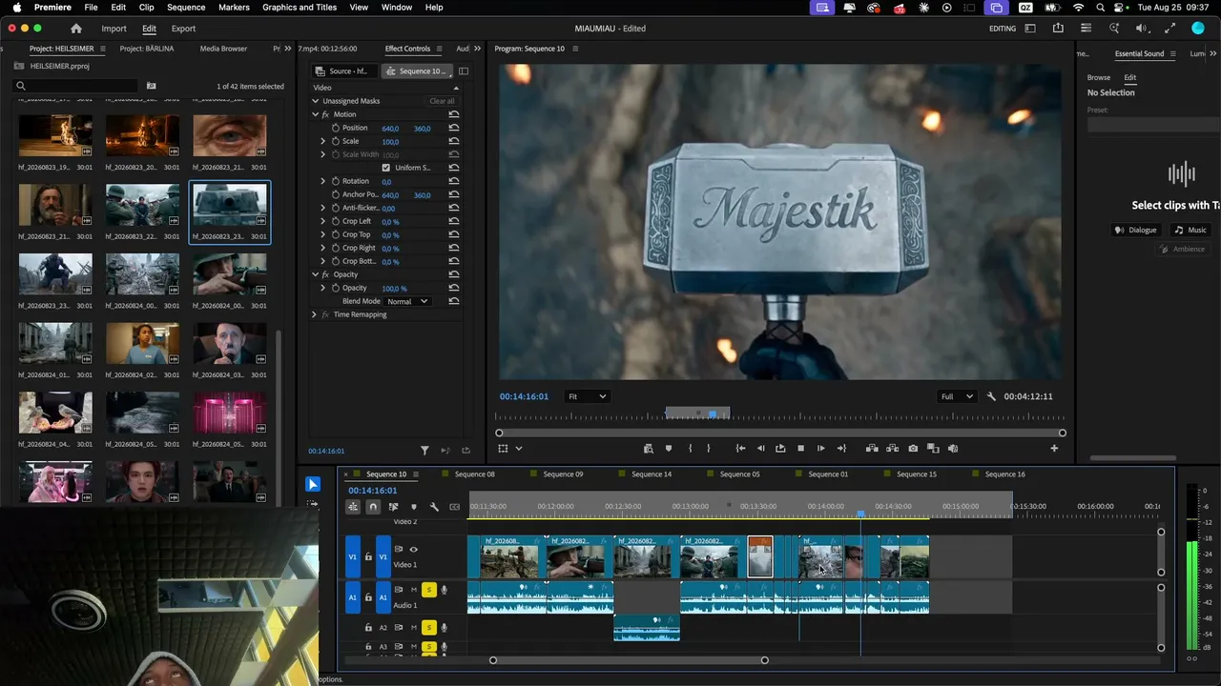
Task: Select the Dialogue audio type button
Action: tap(1136, 230)
